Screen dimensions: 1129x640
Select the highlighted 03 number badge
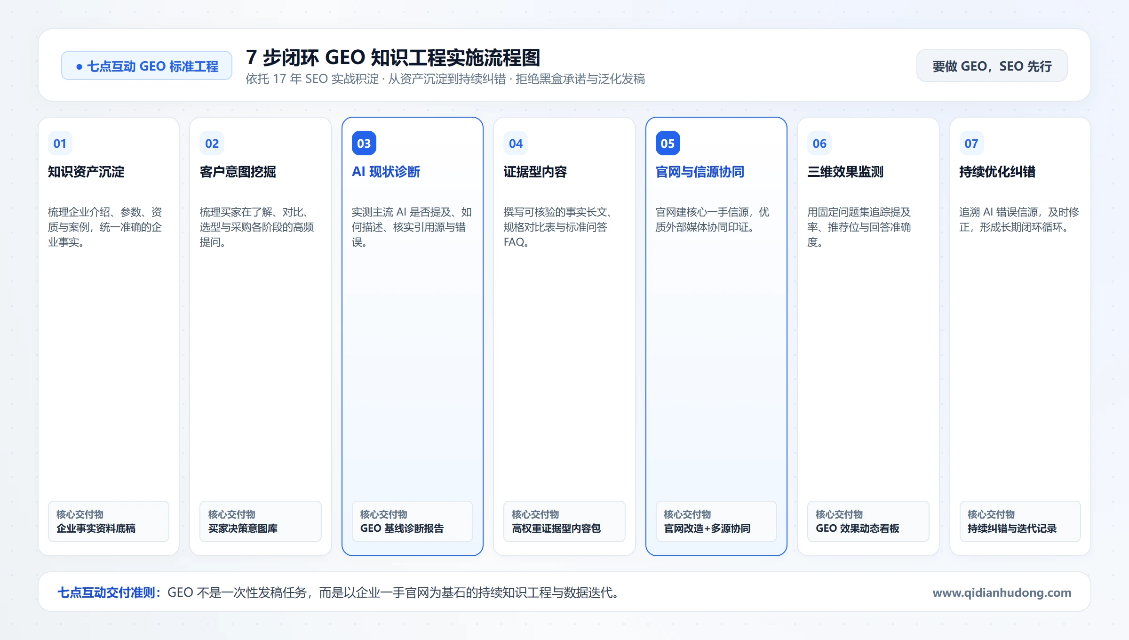(364, 144)
